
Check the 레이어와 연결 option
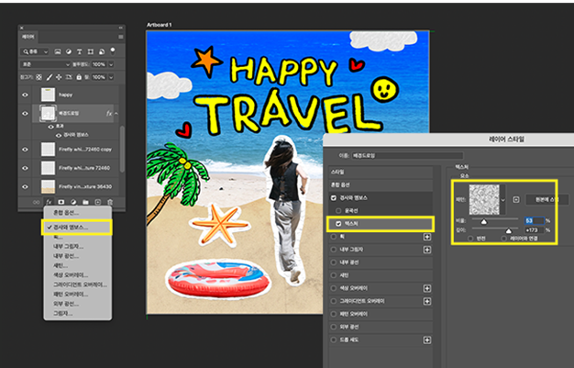tap(504, 239)
